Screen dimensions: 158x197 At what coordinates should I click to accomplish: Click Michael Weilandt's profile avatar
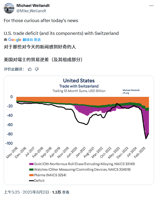pos(9,8)
